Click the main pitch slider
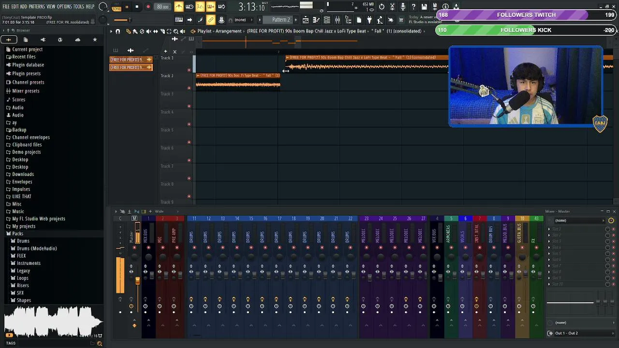 122,20
